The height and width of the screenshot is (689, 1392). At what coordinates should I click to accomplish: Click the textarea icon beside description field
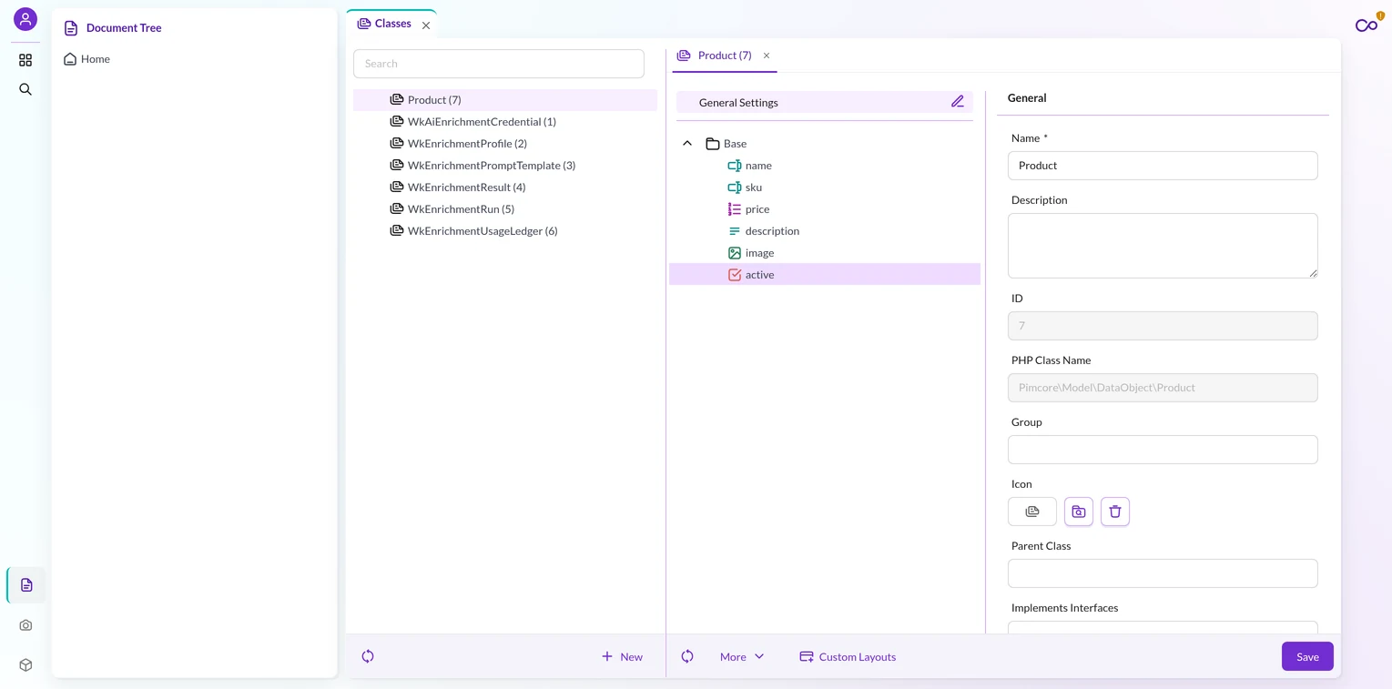735,231
